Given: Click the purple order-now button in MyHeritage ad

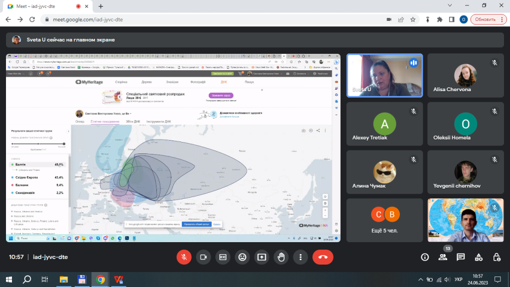Looking at the screenshot, I should [221, 95].
